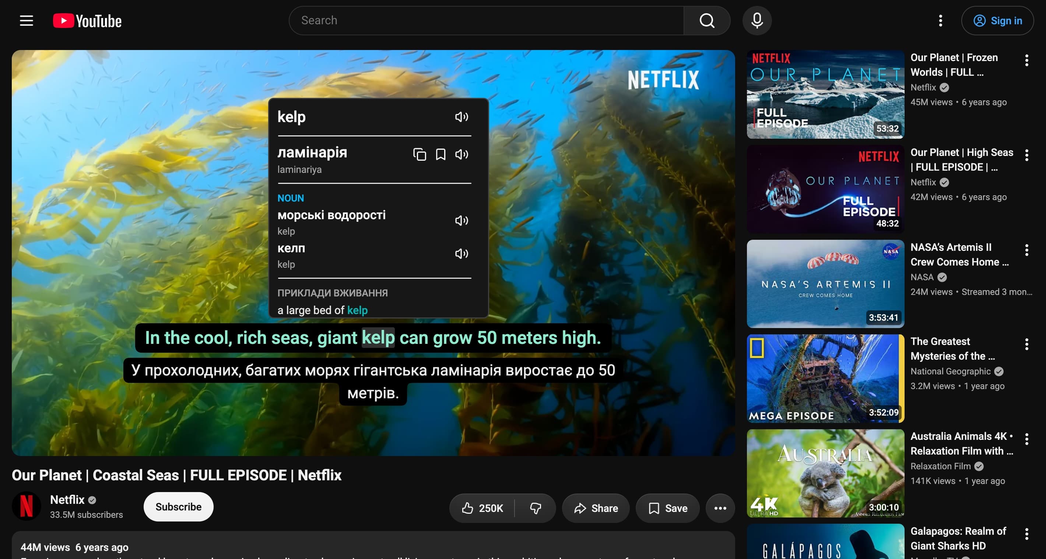
Task: Open options for Galapagos Giant Sharks video
Action: pos(1026,534)
